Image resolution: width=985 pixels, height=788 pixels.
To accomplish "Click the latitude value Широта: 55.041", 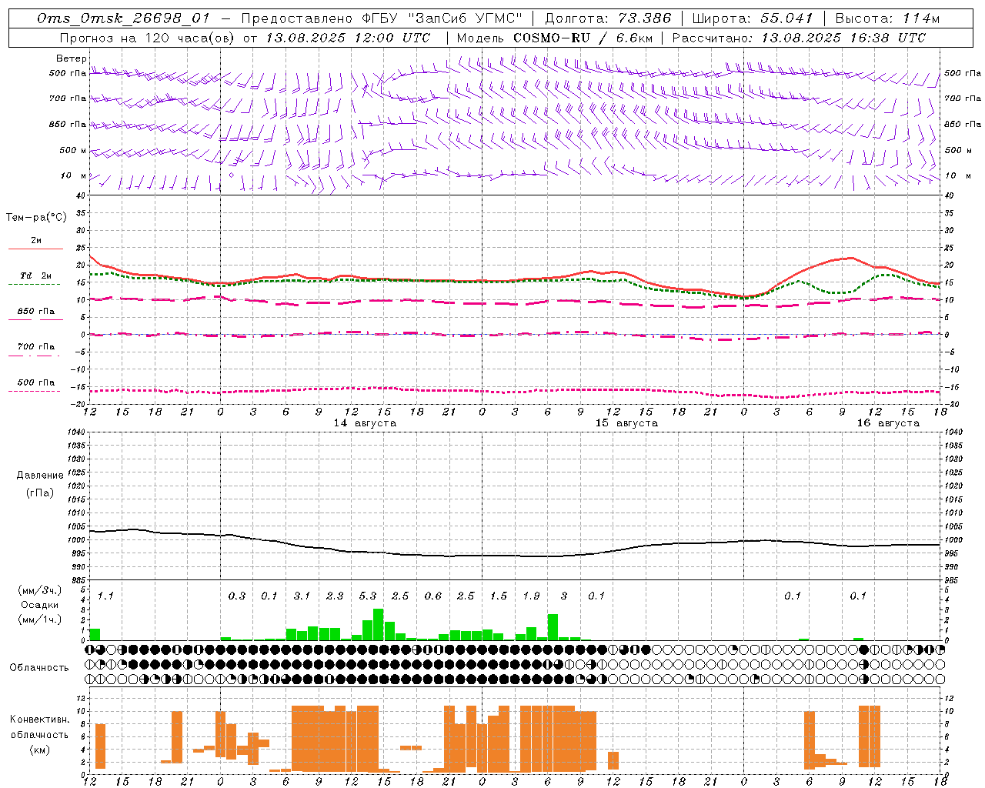I will click(752, 18).
